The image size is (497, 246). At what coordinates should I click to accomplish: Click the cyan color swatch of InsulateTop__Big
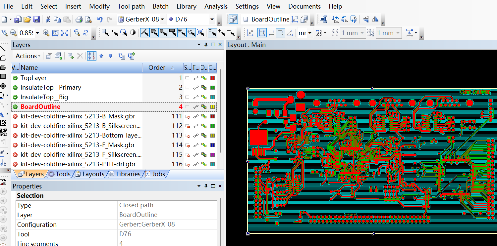coord(213,97)
